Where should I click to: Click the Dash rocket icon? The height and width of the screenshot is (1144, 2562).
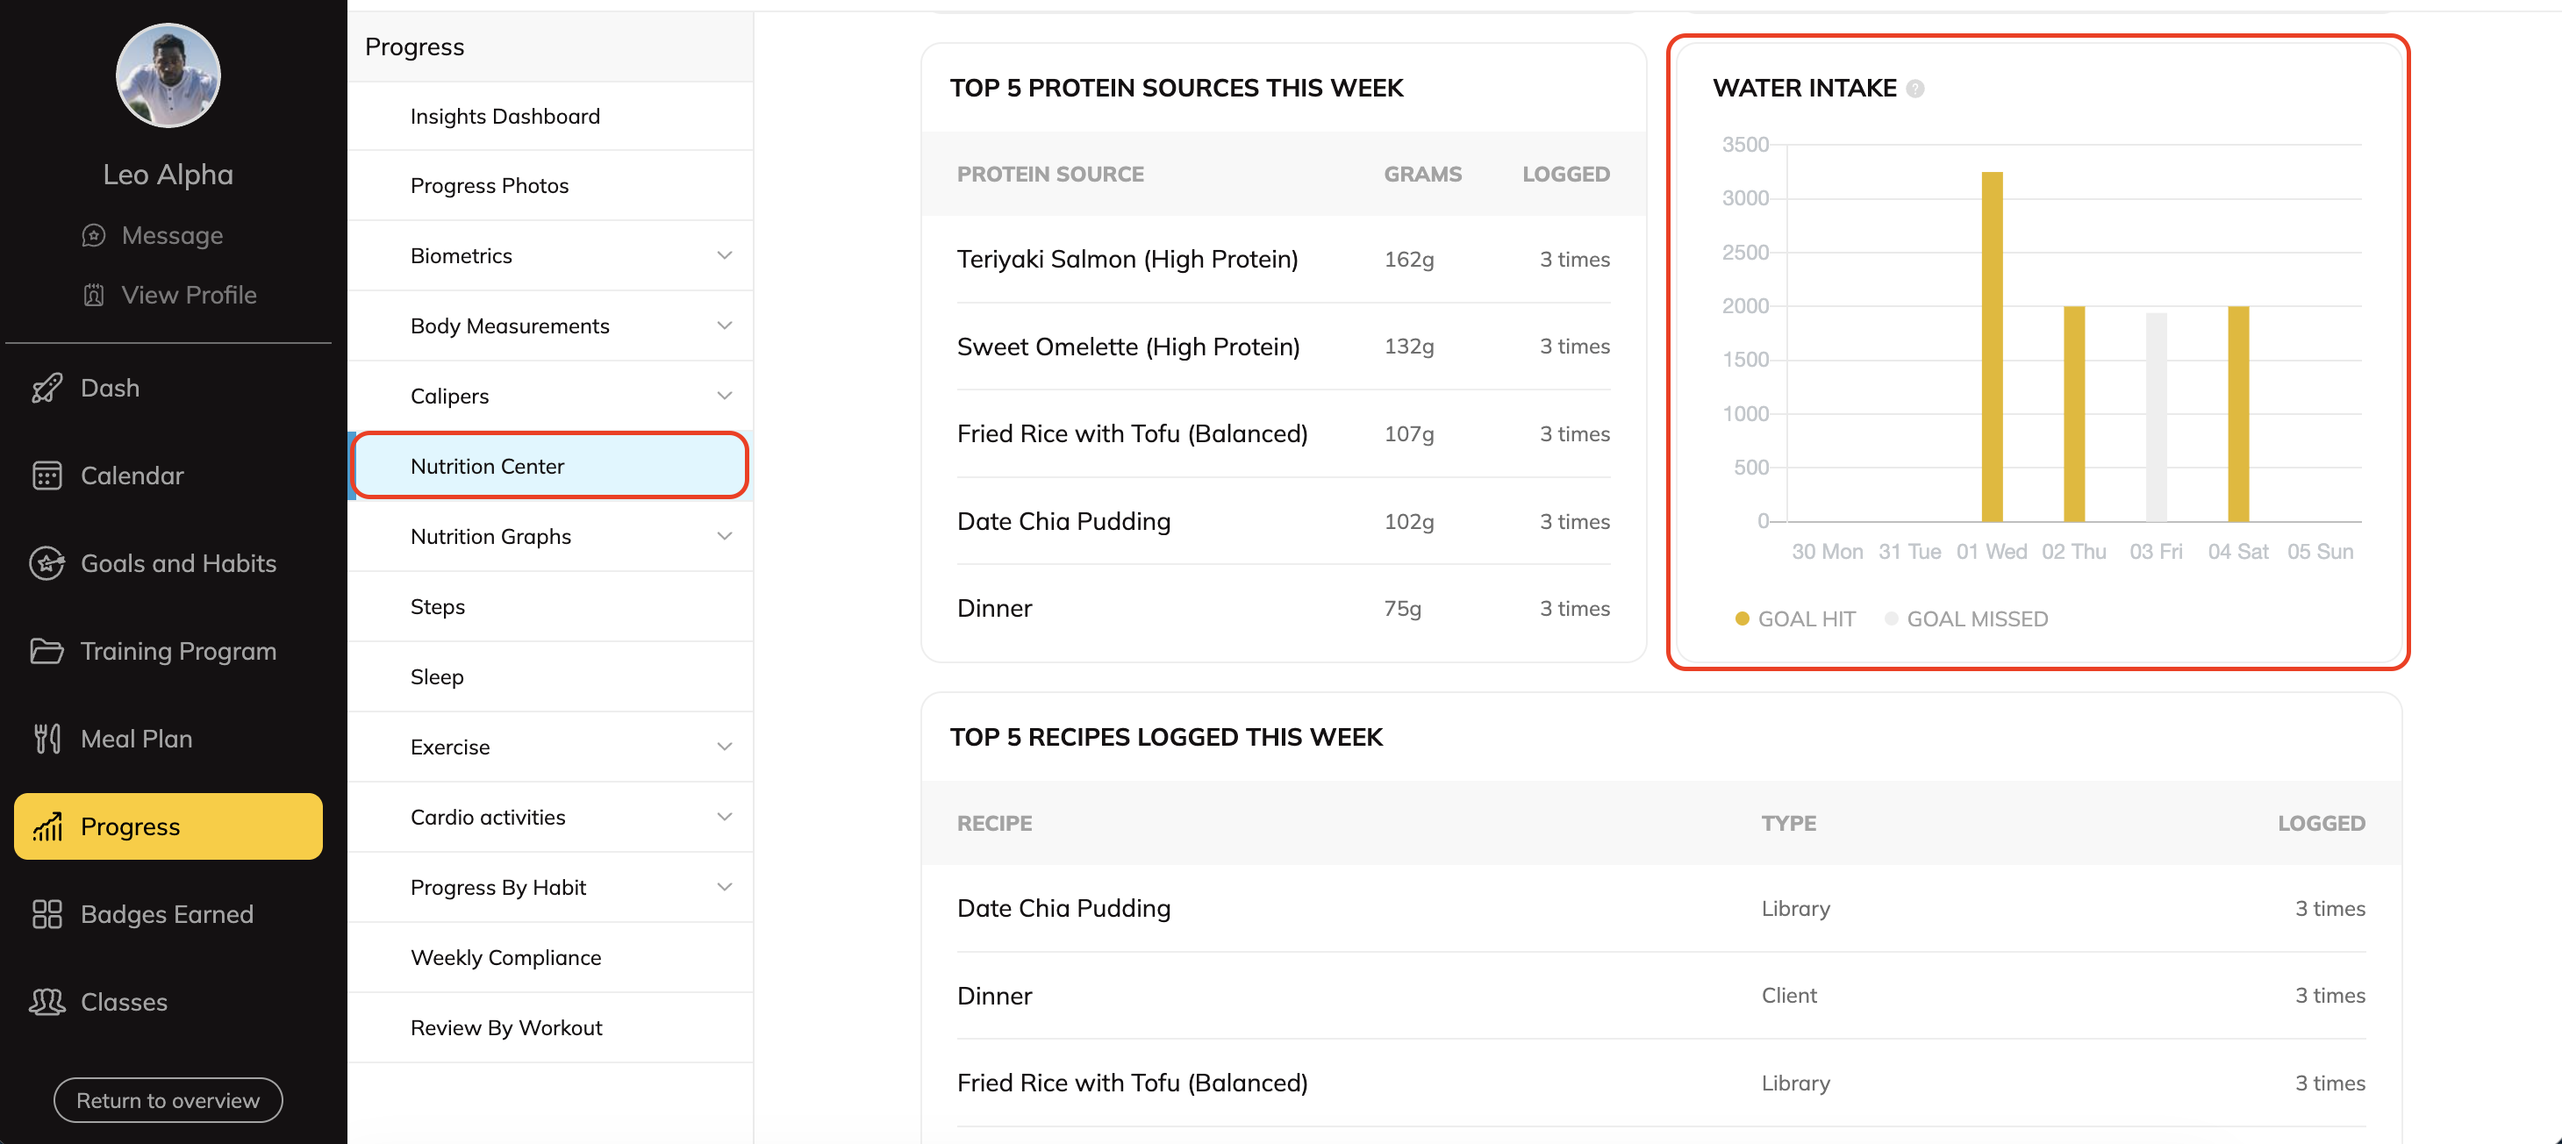coord(47,388)
